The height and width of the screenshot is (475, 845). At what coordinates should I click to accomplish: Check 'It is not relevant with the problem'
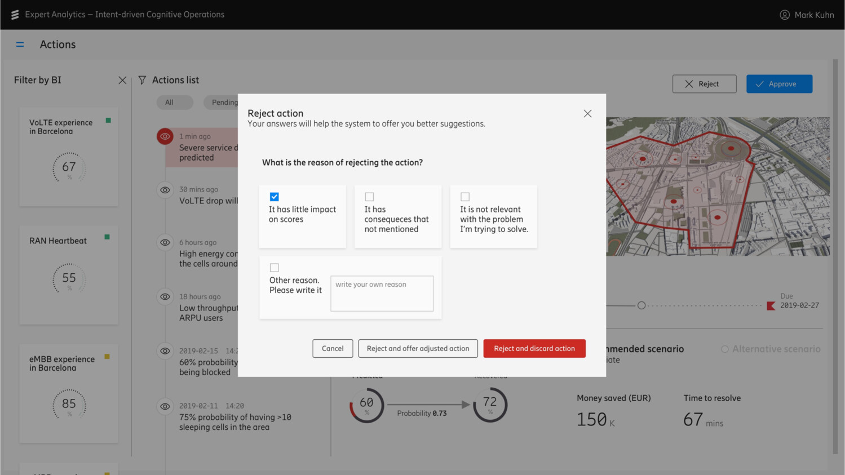465,197
